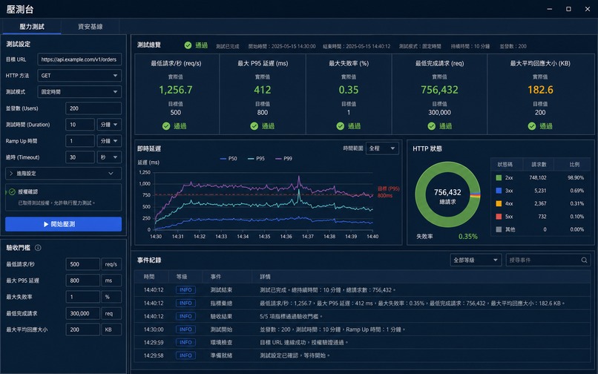The image size is (598, 374).
Task: Switch to the 資安基線 tab
Action: [x=91, y=27]
